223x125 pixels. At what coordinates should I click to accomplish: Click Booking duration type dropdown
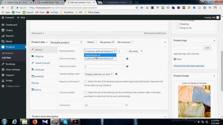tap(100, 51)
